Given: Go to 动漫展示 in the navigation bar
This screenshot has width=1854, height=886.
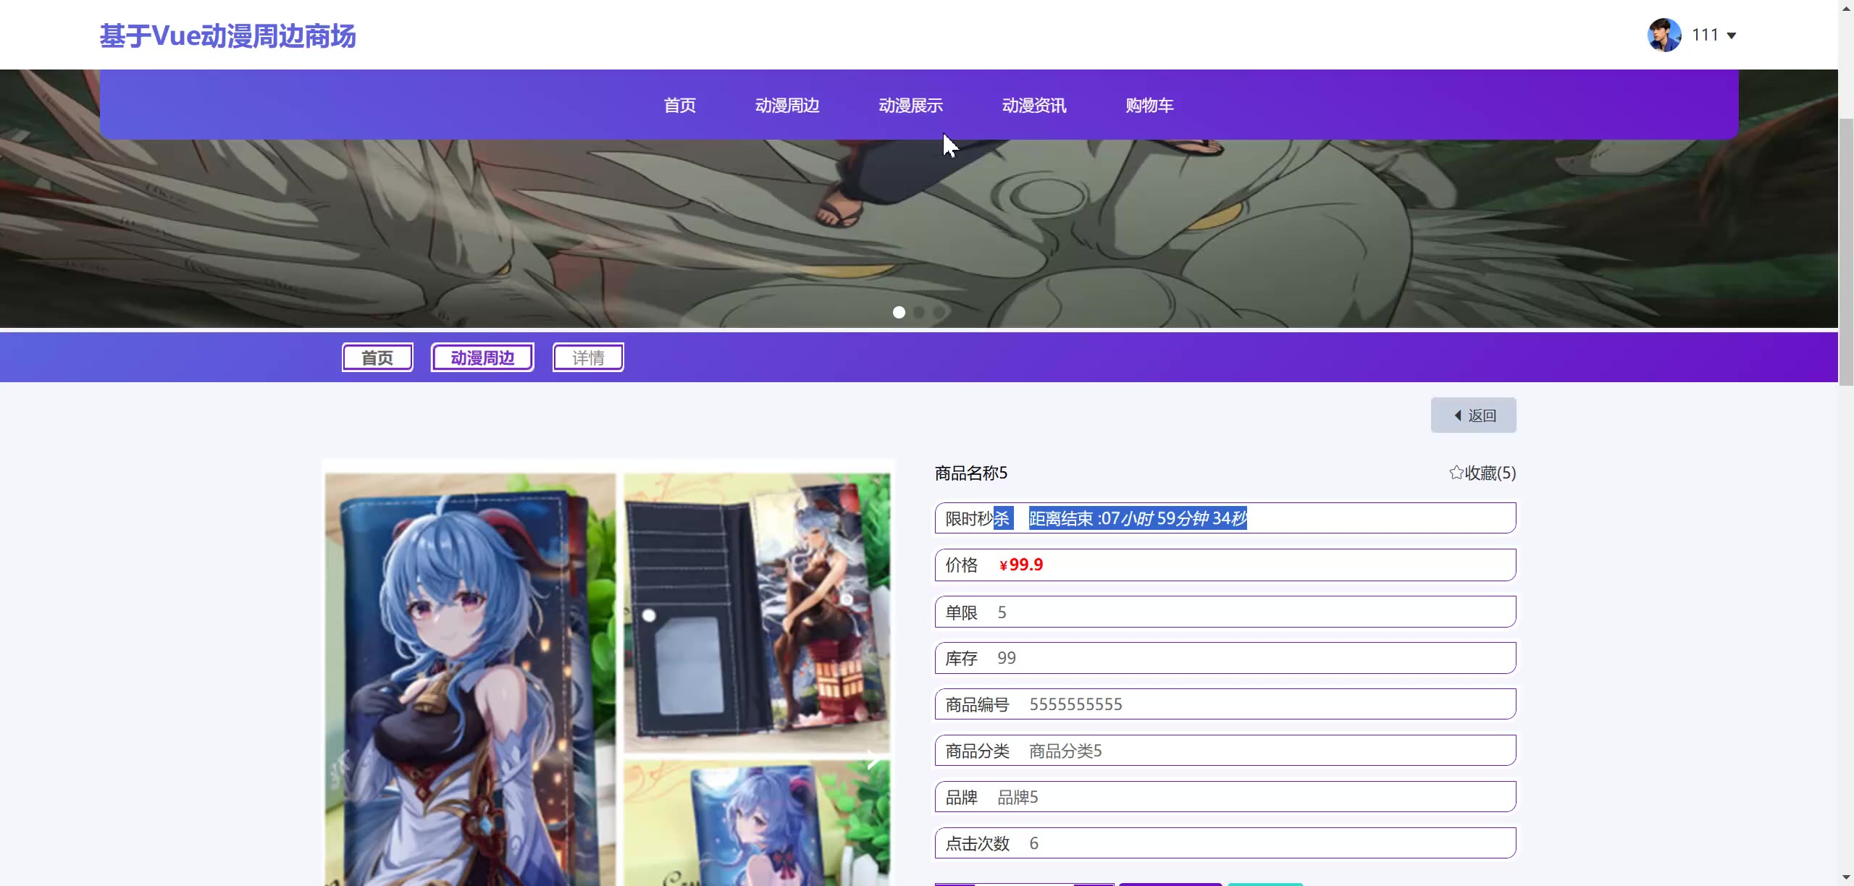Looking at the screenshot, I should click(x=910, y=106).
